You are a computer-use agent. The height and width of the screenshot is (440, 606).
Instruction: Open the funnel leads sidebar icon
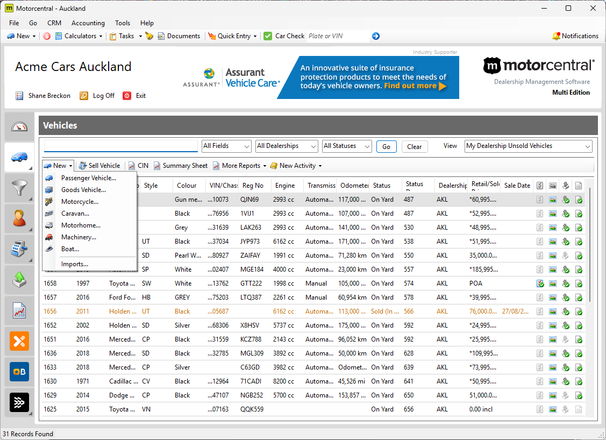(19, 188)
